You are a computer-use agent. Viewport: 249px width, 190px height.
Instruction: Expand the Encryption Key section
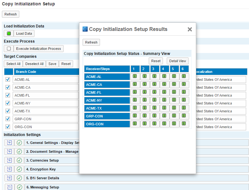tap(9, 169)
